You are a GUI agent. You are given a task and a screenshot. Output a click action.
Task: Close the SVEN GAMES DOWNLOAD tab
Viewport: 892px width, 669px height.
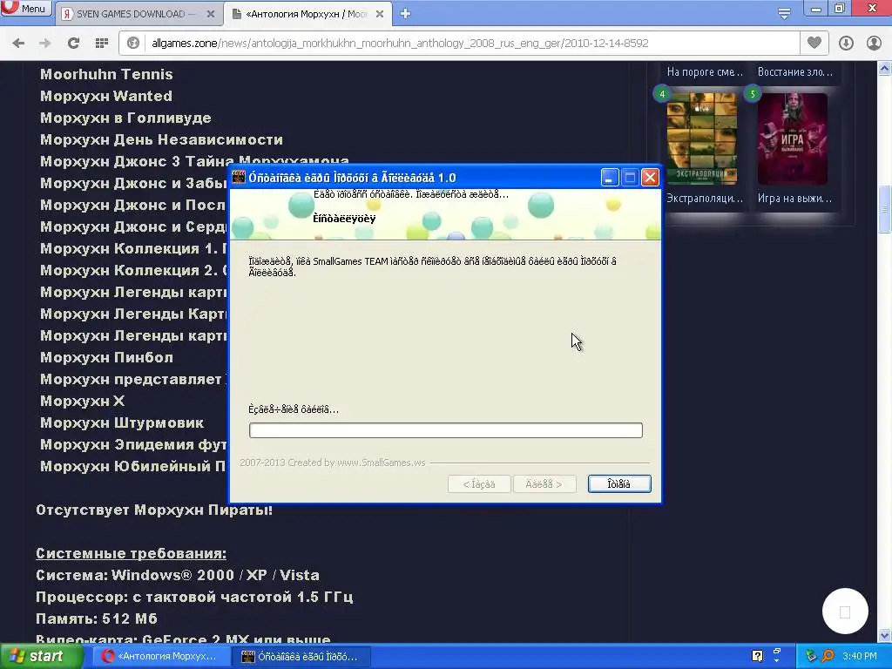click(x=211, y=14)
